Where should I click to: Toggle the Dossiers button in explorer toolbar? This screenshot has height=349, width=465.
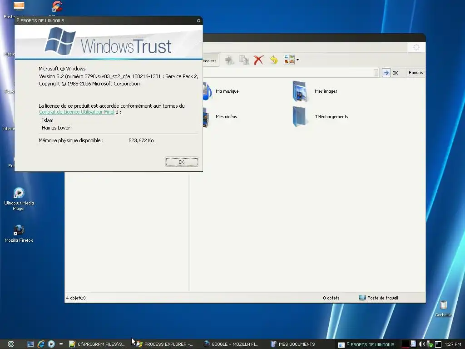(x=211, y=60)
